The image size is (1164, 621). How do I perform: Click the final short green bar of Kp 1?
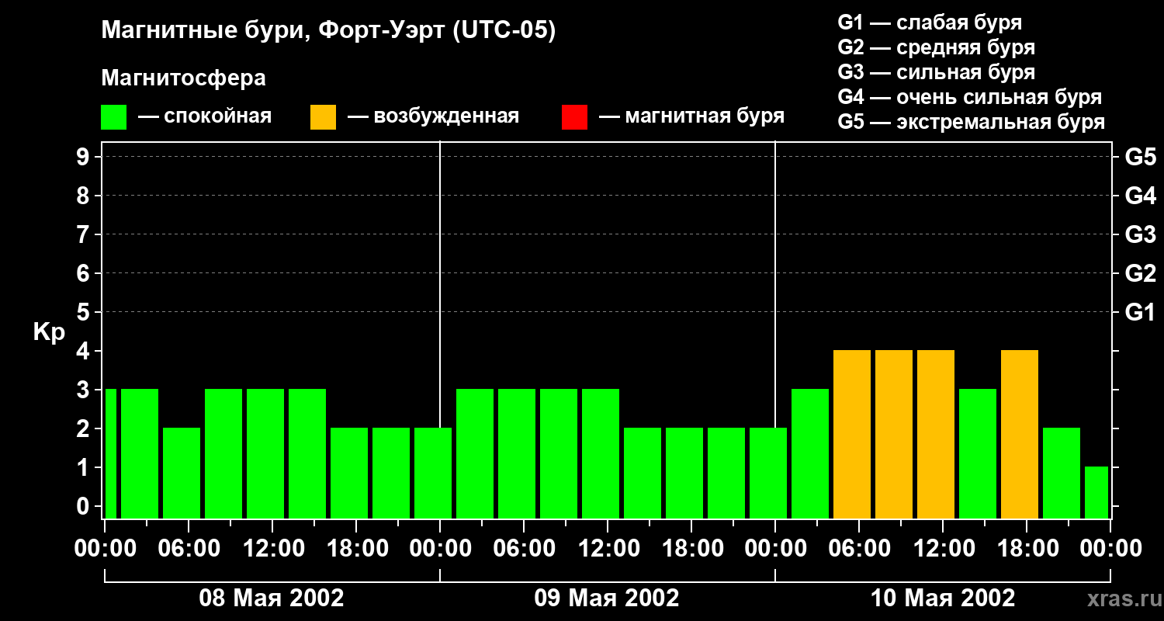[x=1096, y=492]
